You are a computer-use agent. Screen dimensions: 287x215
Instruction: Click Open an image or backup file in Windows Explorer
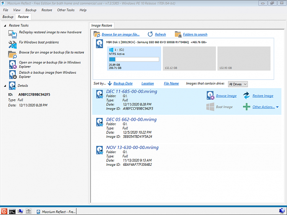[x=50, y=65]
